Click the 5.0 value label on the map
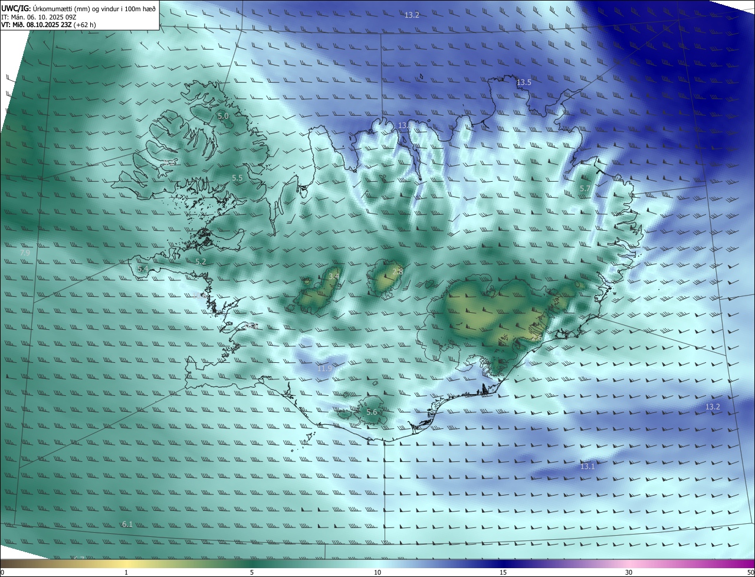Viewport: 755px width, 577px height. pyautogui.click(x=223, y=116)
